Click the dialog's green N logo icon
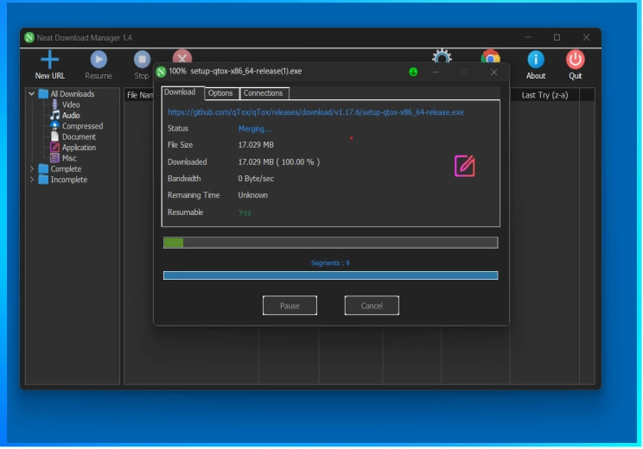The height and width of the screenshot is (449, 643). [161, 72]
